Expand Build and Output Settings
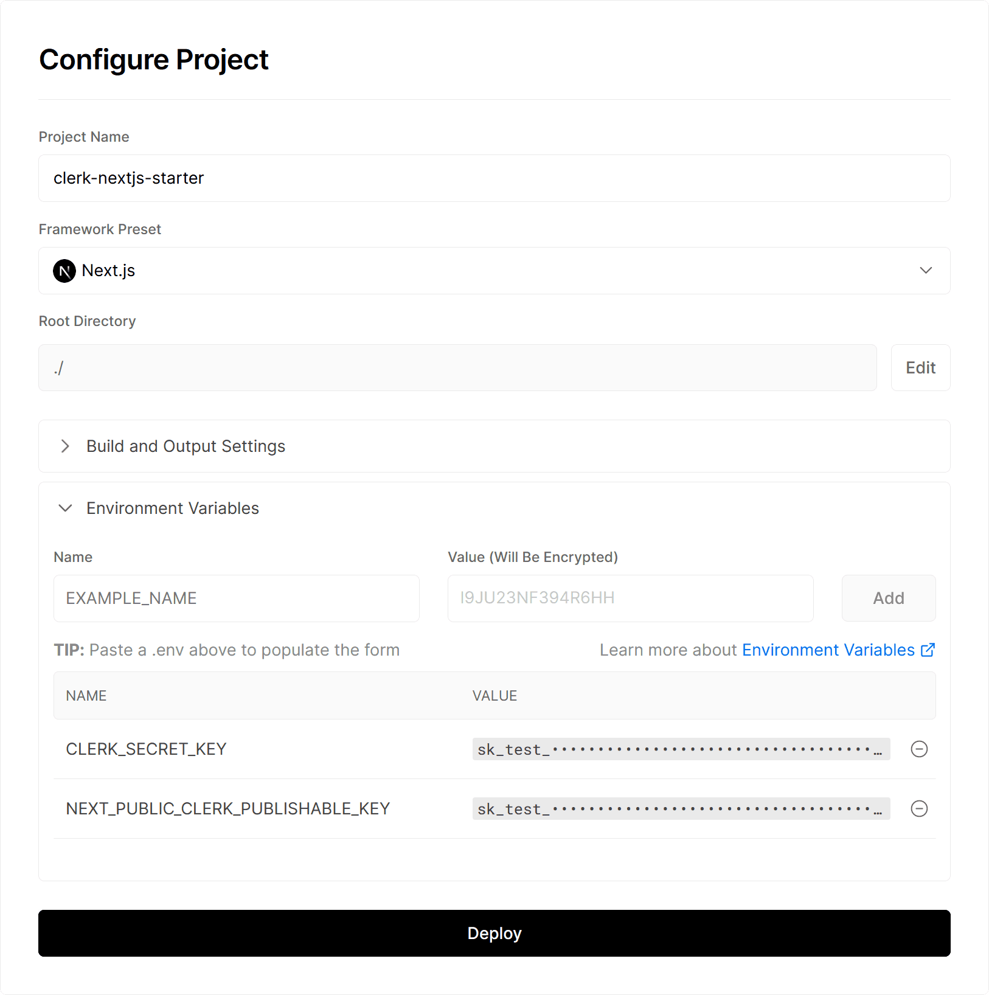Image resolution: width=989 pixels, height=995 pixels. tap(186, 446)
